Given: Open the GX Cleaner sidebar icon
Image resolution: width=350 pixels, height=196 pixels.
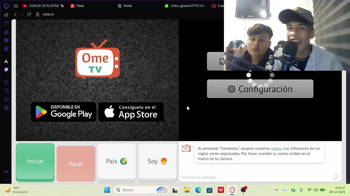Looking at the screenshot, I should [6, 32].
